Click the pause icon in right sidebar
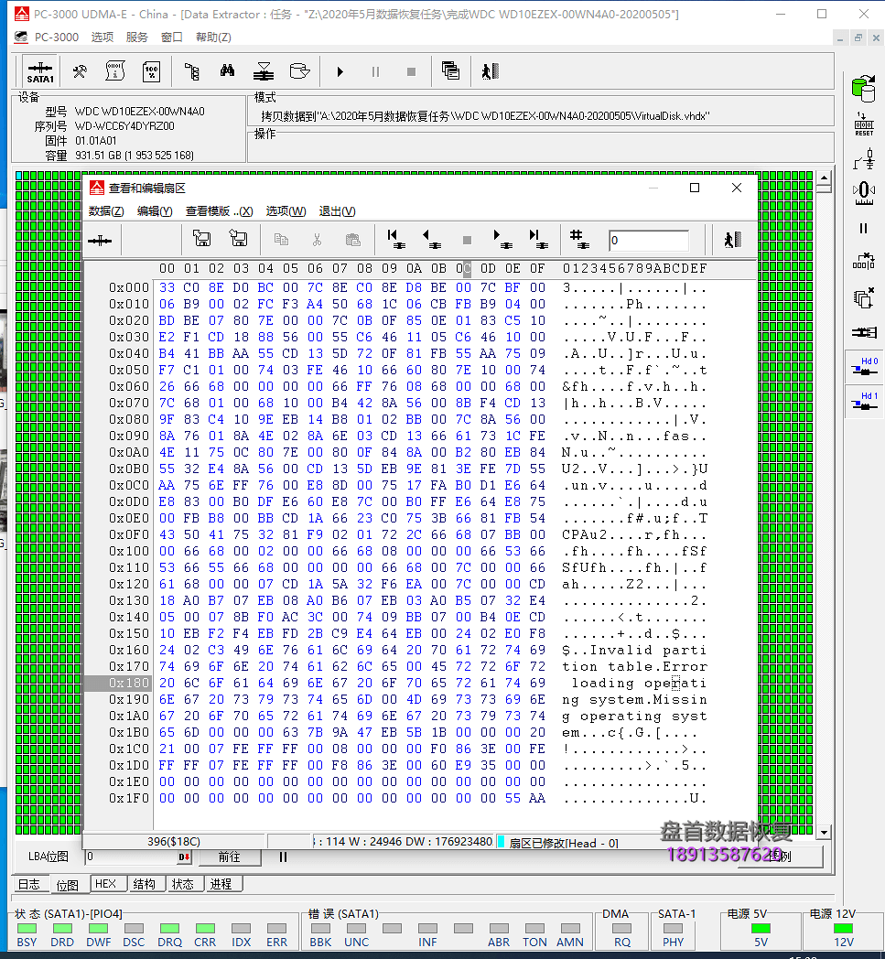Image resolution: width=885 pixels, height=959 pixels. [864, 228]
